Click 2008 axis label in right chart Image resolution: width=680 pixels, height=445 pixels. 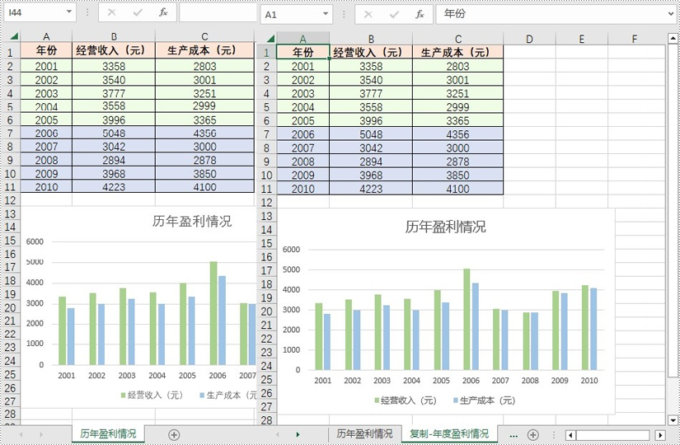pos(530,381)
